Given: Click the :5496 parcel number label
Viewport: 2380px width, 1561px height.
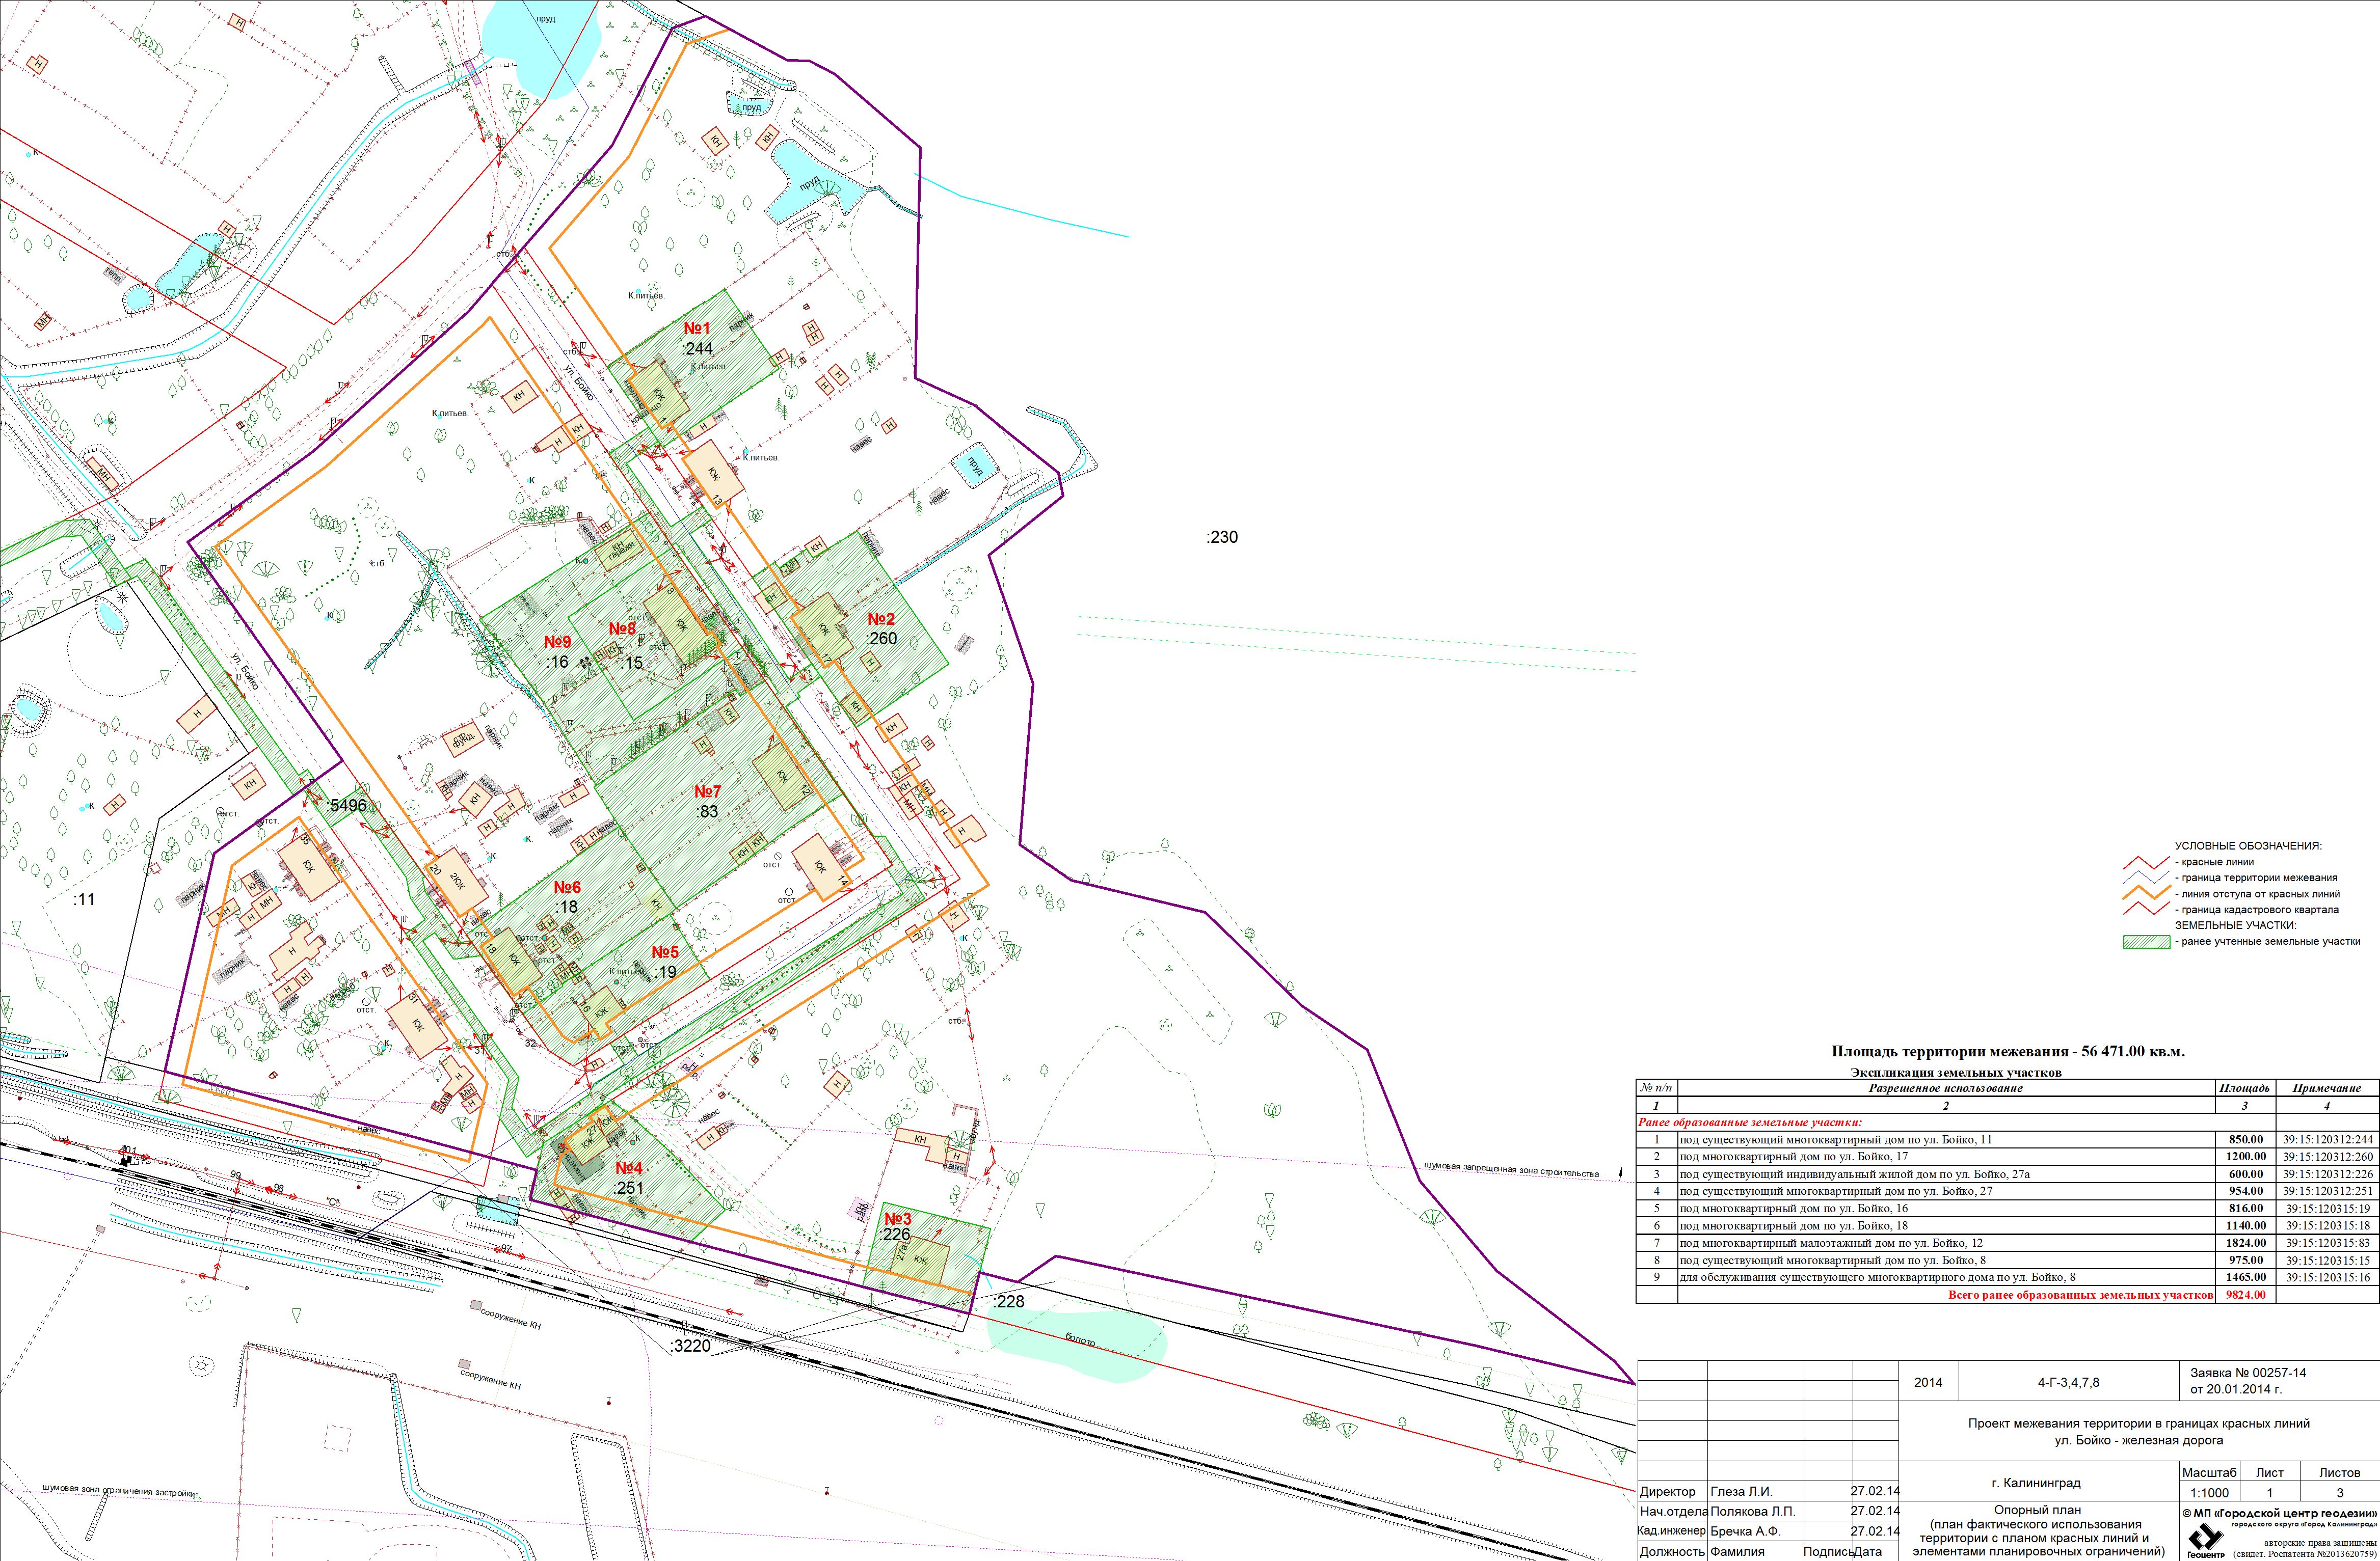Looking at the screenshot, I should (x=347, y=806).
